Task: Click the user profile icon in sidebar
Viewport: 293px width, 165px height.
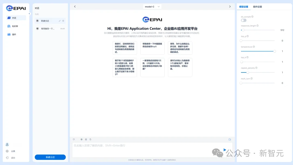Action: point(7,144)
